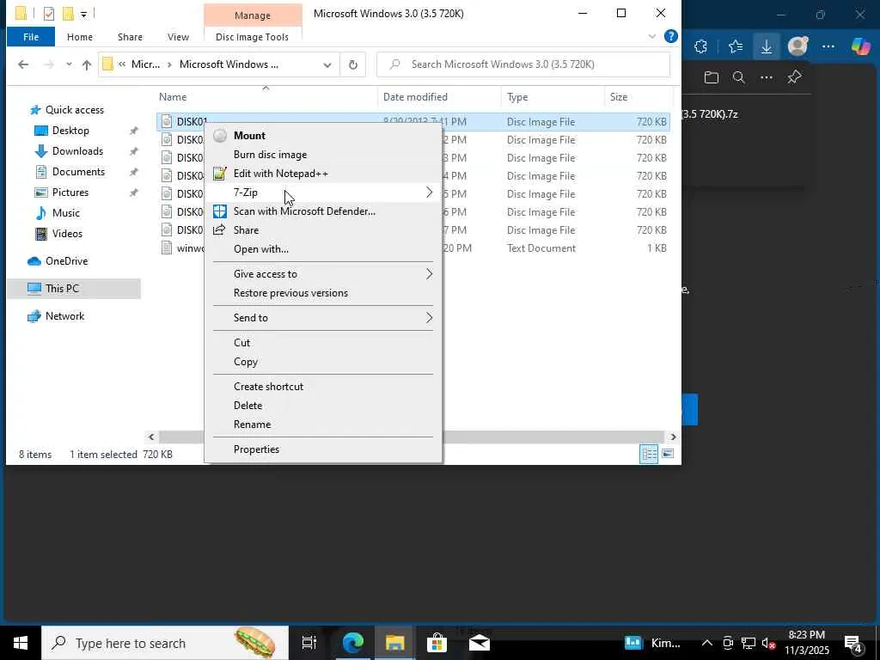Open Microsoft Store from taskbar

pos(437,643)
